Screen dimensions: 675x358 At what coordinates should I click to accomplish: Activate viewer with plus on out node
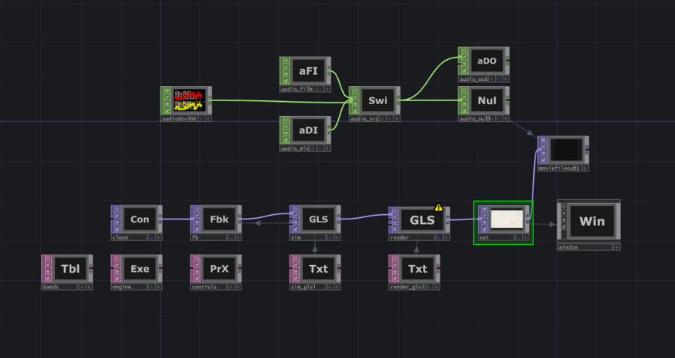[x=526, y=237]
